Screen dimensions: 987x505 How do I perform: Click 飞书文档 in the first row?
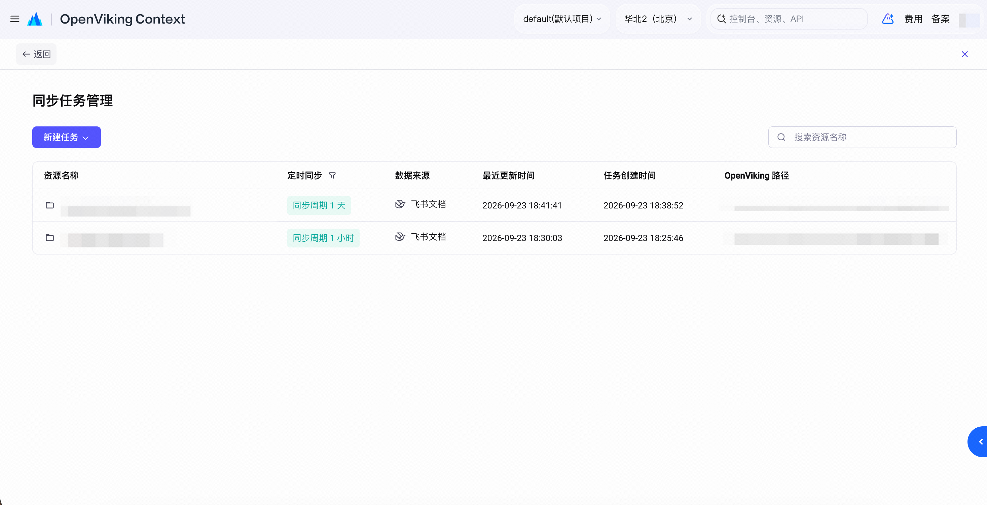428,204
